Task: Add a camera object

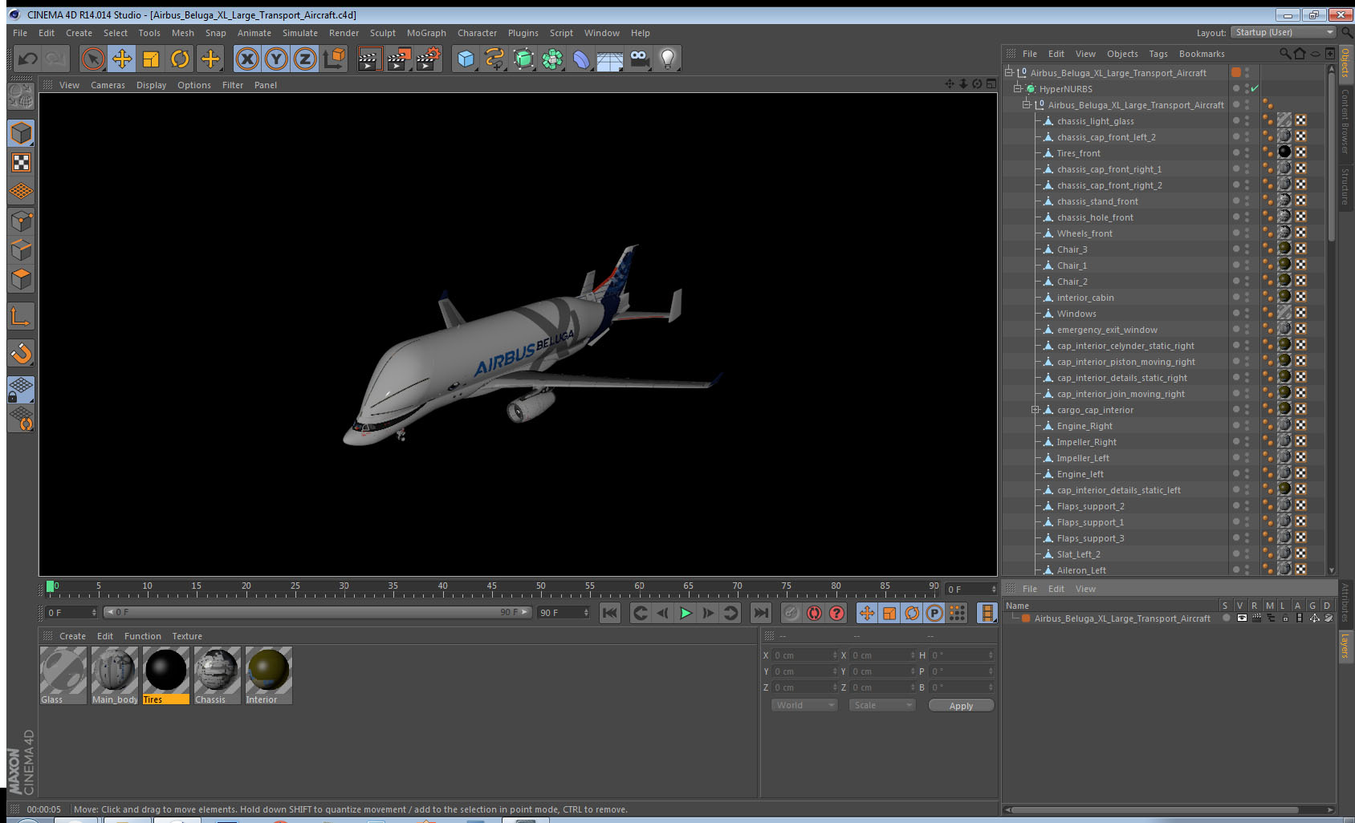Action: pos(639,59)
